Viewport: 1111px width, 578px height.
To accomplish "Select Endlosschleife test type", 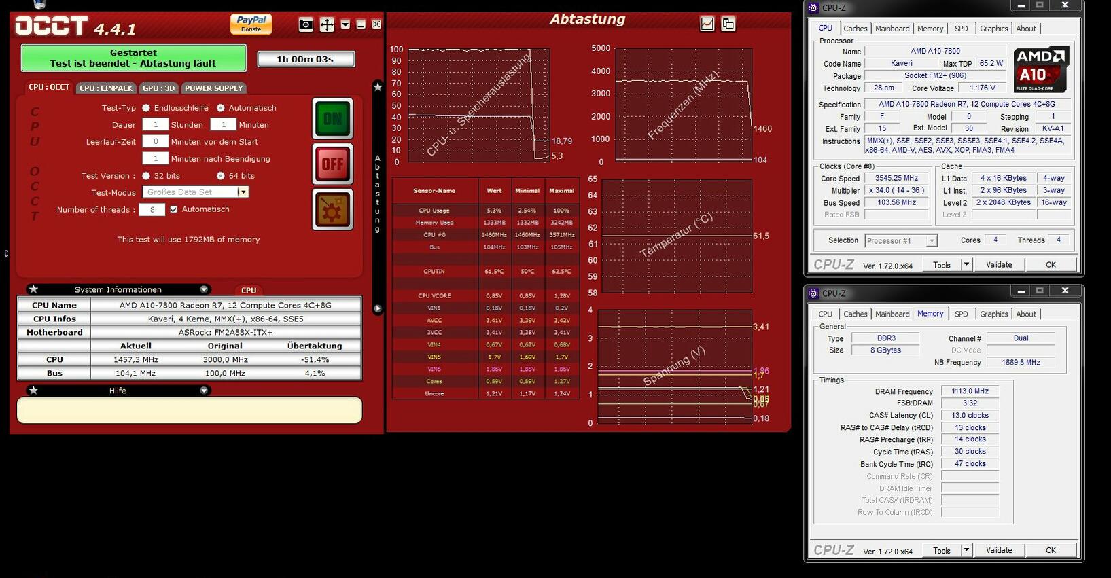I will (146, 108).
